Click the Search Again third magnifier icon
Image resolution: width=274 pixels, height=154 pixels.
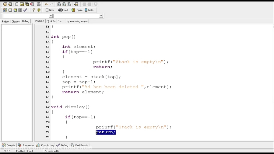pos(69,4)
